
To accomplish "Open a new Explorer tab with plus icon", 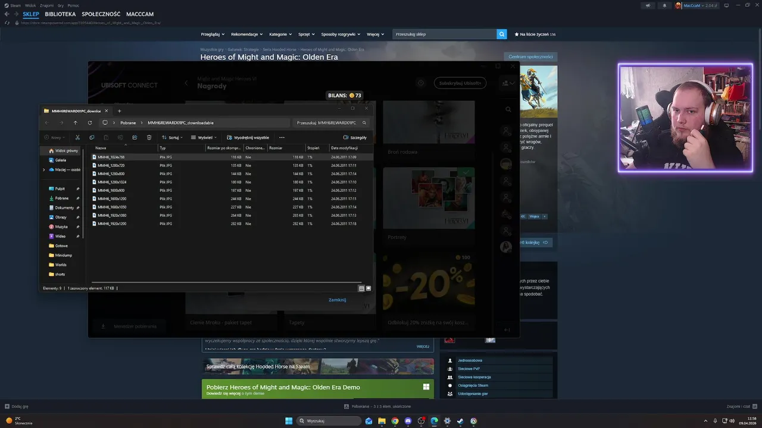I will (119, 111).
